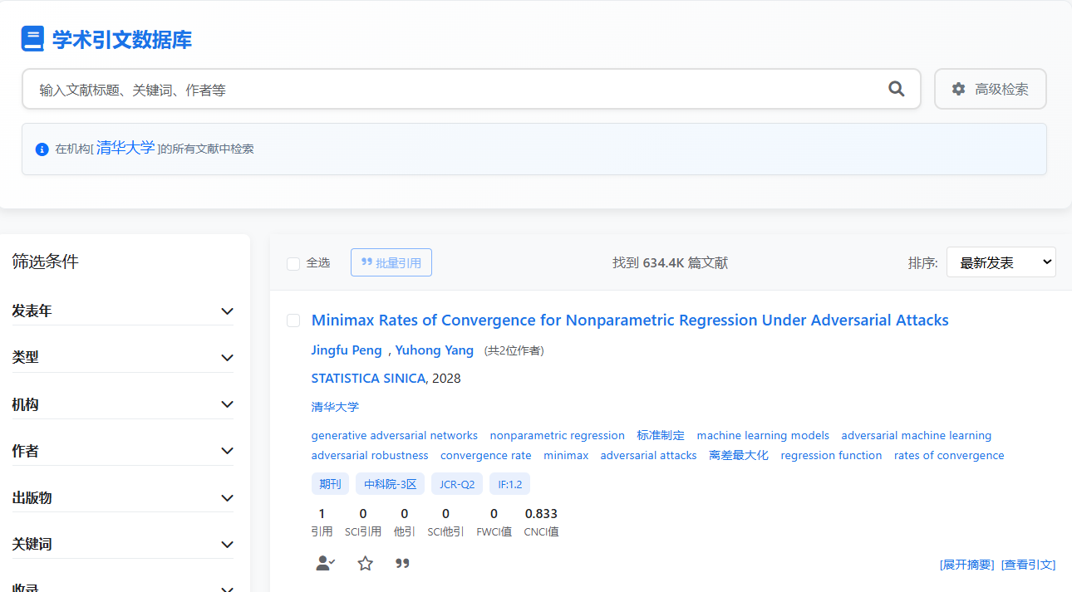Click the search input field

click(457, 90)
